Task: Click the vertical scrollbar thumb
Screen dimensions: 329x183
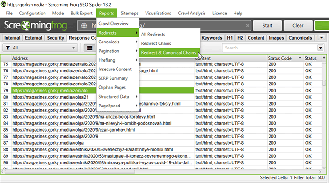Action: [x=324, y=83]
